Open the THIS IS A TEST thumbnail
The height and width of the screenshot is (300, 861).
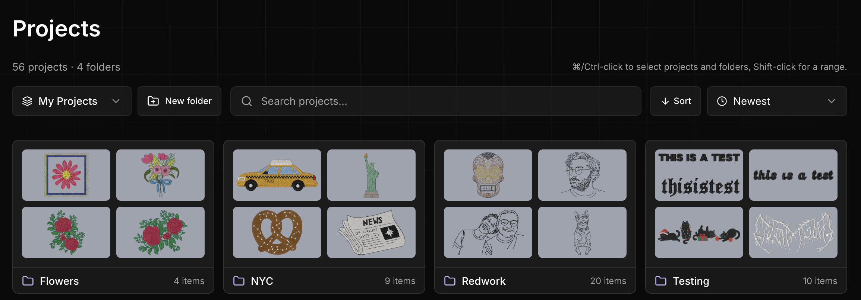pyautogui.click(x=699, y=175)
